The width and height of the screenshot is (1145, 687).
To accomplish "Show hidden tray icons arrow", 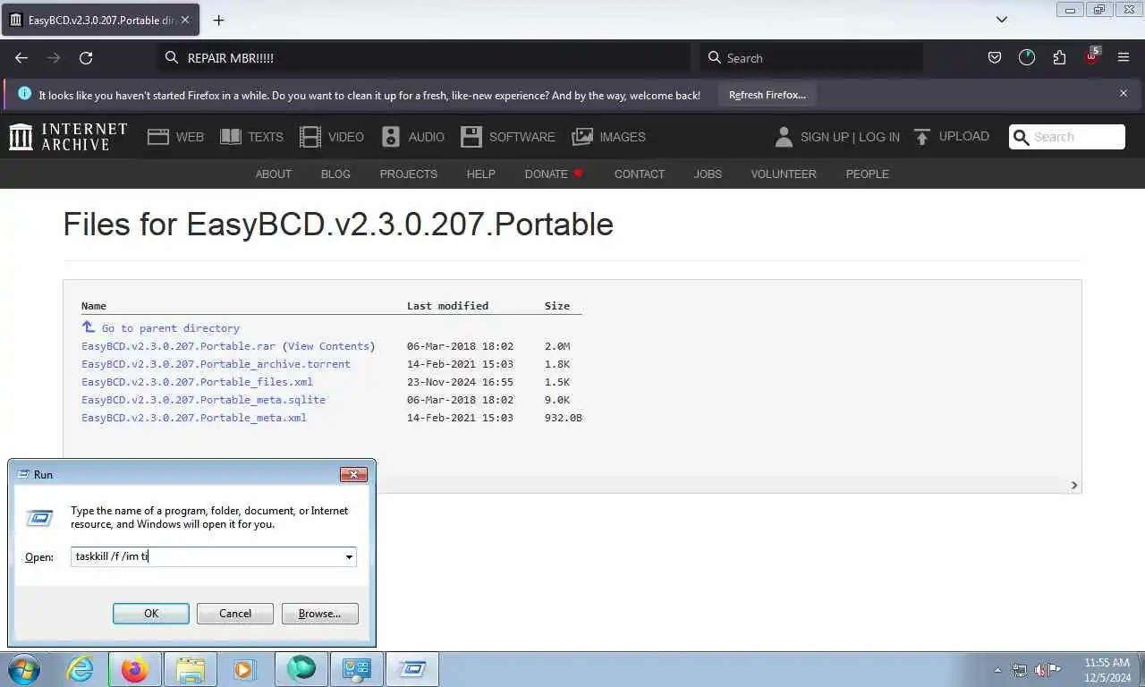I will tap(997, 670).
